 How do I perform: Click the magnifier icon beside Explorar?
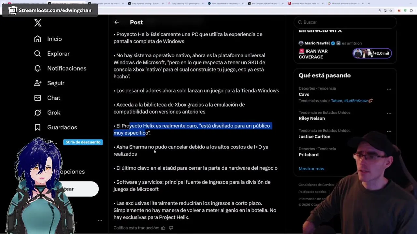click(38, 54)
